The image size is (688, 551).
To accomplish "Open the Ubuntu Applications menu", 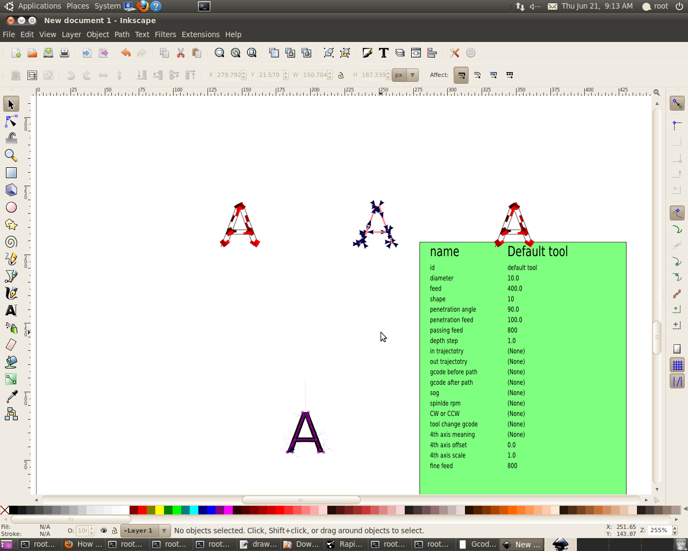I will point(33,6).
